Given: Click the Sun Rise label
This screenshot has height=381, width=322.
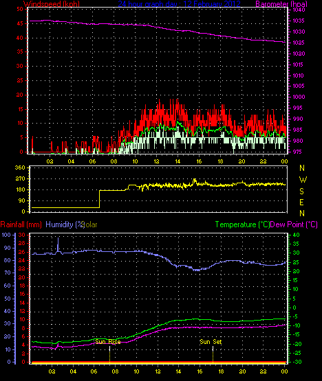Looking at the screenshot, I should [108, 342].
